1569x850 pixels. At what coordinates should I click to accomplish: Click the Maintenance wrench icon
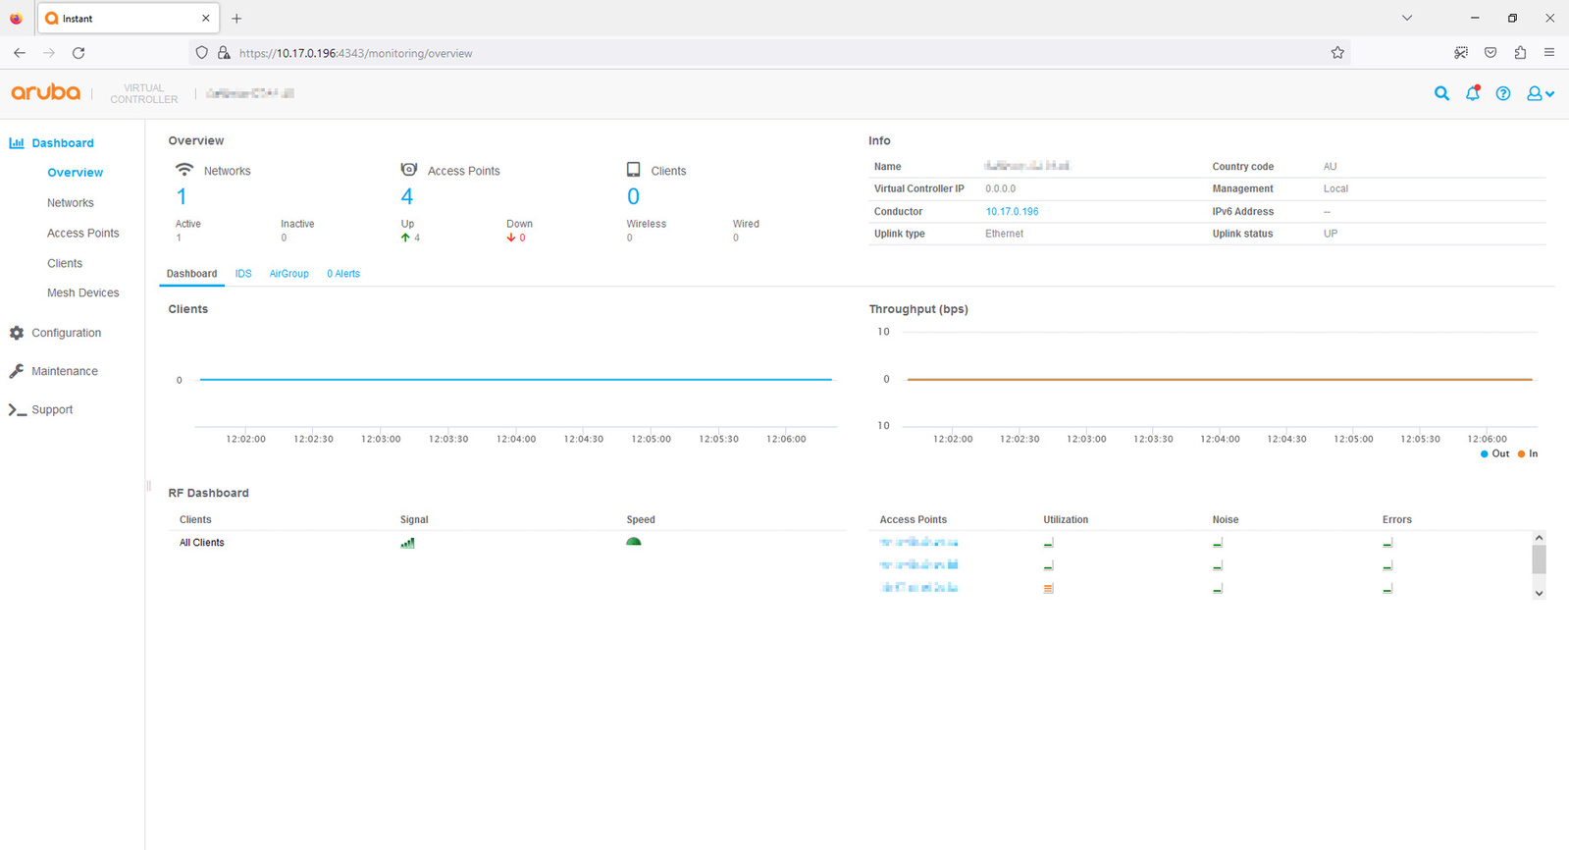[17, 371]
